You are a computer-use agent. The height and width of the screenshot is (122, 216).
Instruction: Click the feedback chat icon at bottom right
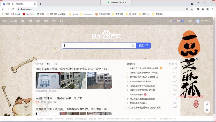207,104
